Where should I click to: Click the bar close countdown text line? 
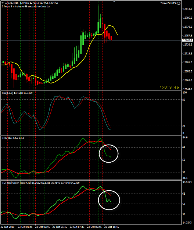[x=26, y=7]
